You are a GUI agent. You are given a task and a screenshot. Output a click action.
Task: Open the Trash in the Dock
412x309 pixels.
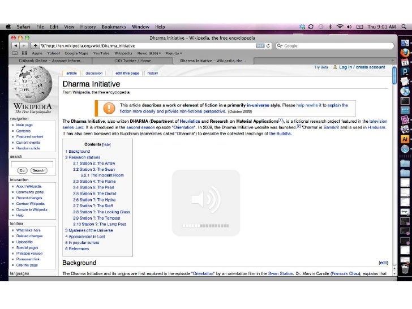[405, 269]
